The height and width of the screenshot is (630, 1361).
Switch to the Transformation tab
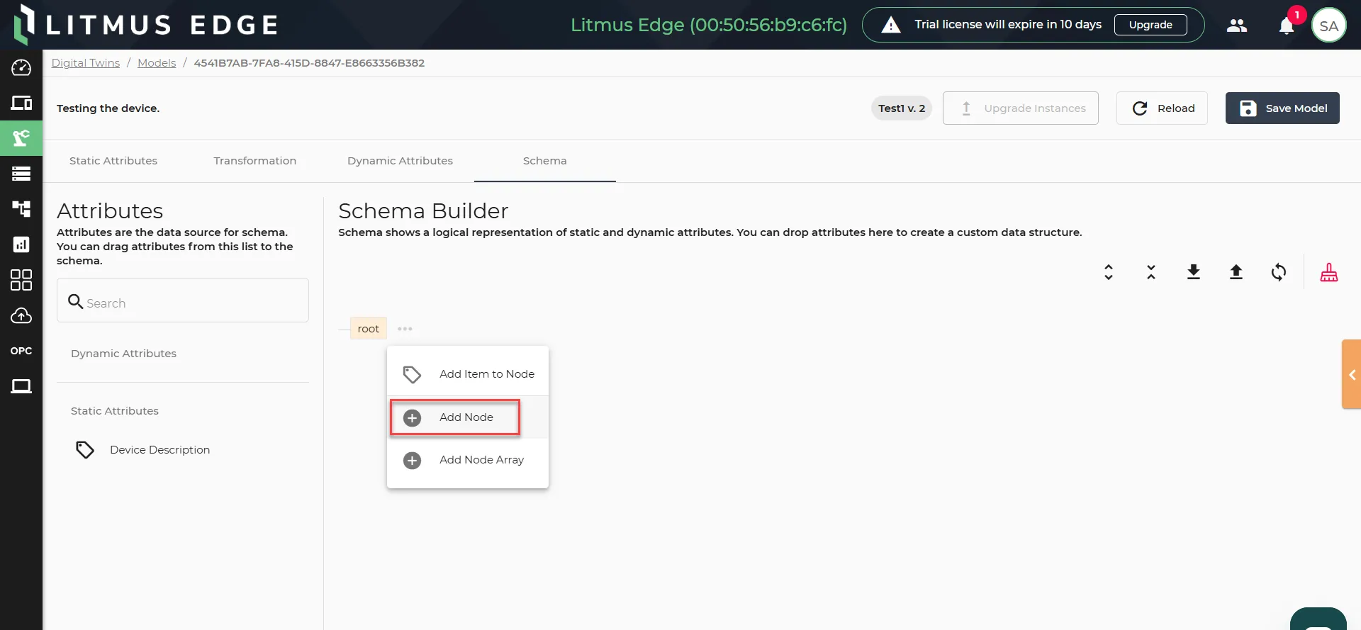(255, 161)
